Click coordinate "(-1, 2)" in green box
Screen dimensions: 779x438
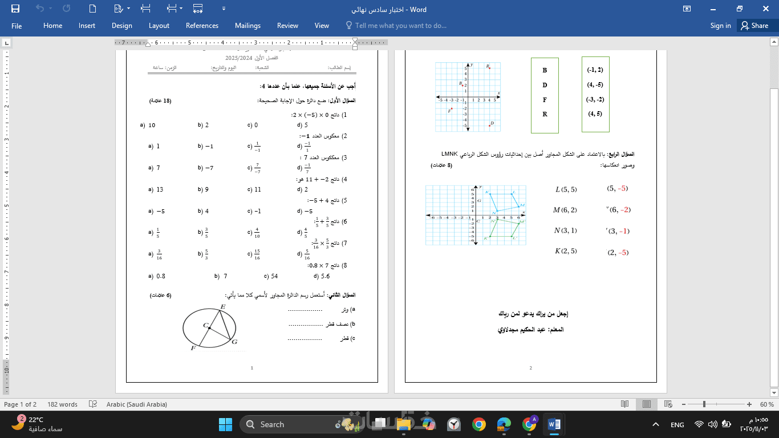[x=595, y=70]
